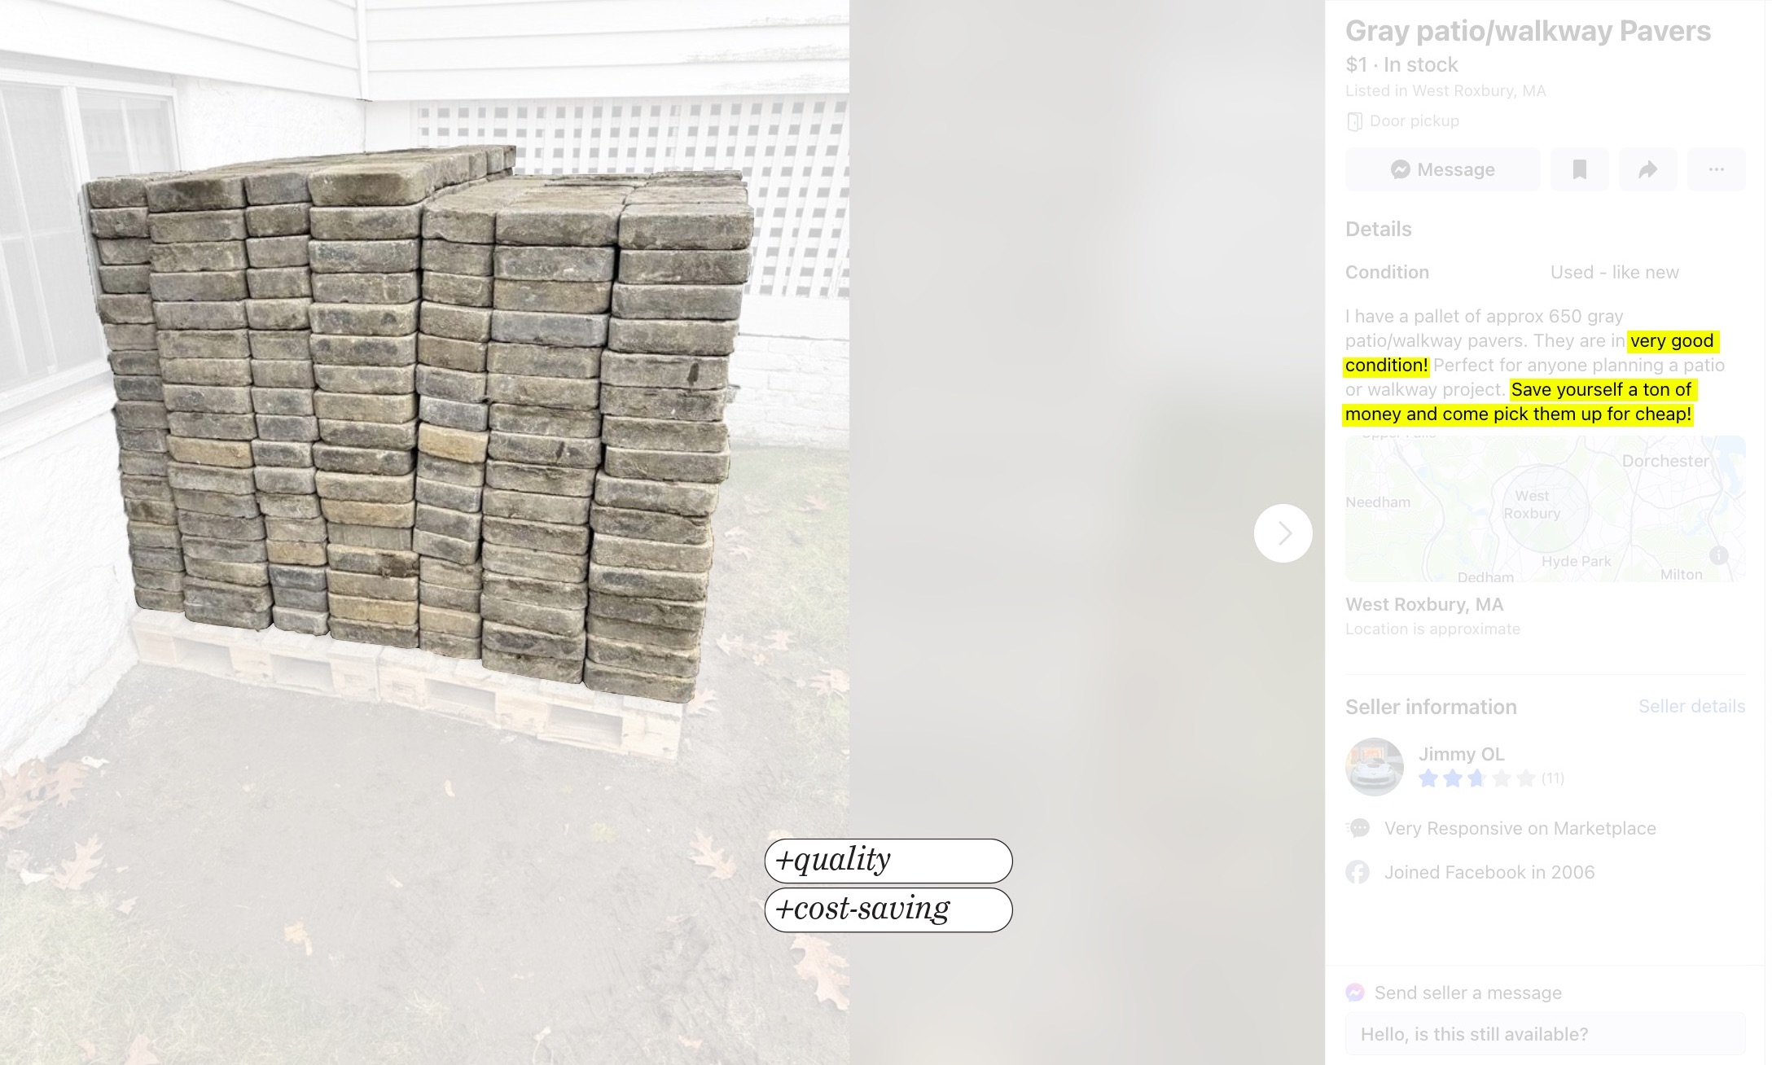This screenshot has width=1772, height=1065.
Task: Click the map info icon
Action: (x=1719, y=555)
